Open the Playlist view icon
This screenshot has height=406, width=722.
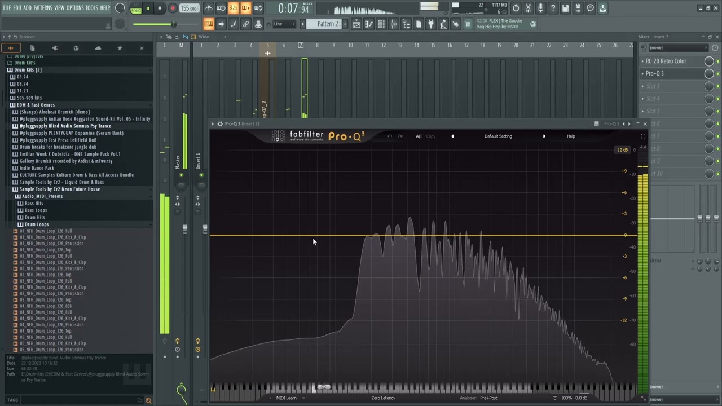[x=356, y=24]
